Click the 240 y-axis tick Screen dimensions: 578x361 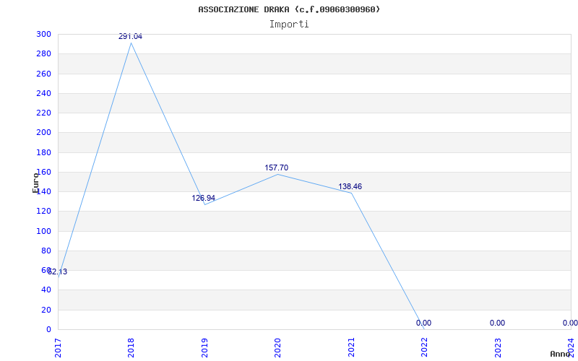(x=43, y=94)
